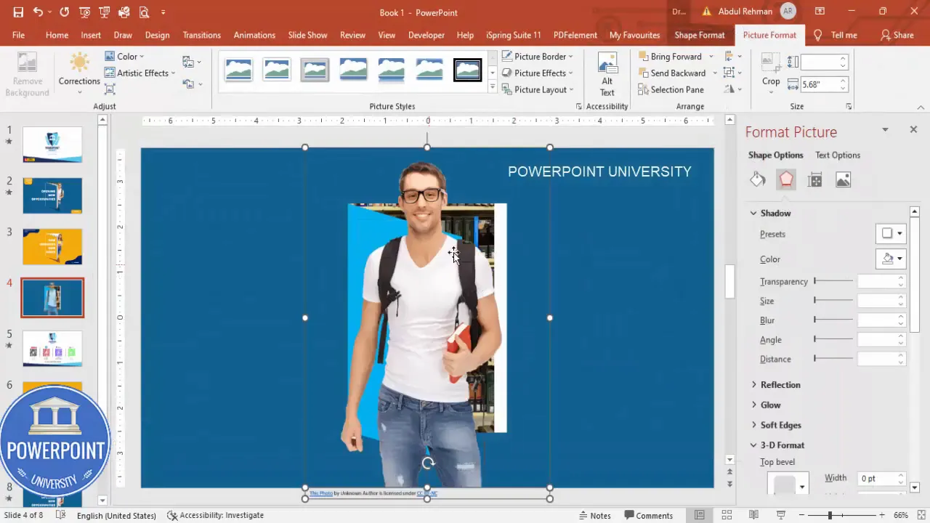Open the Rotate objects menu icon
This screenshot has height=523, width=930.
[729, 89]
